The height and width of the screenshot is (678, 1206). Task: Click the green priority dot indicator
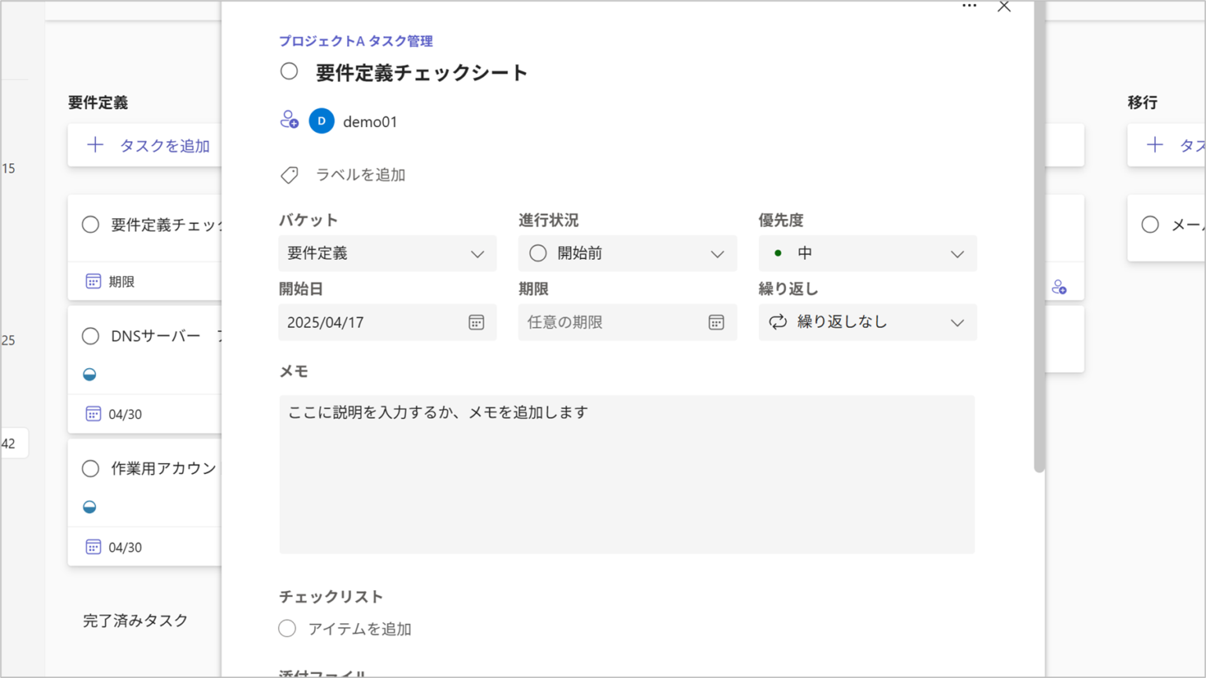tap(778, 253)
